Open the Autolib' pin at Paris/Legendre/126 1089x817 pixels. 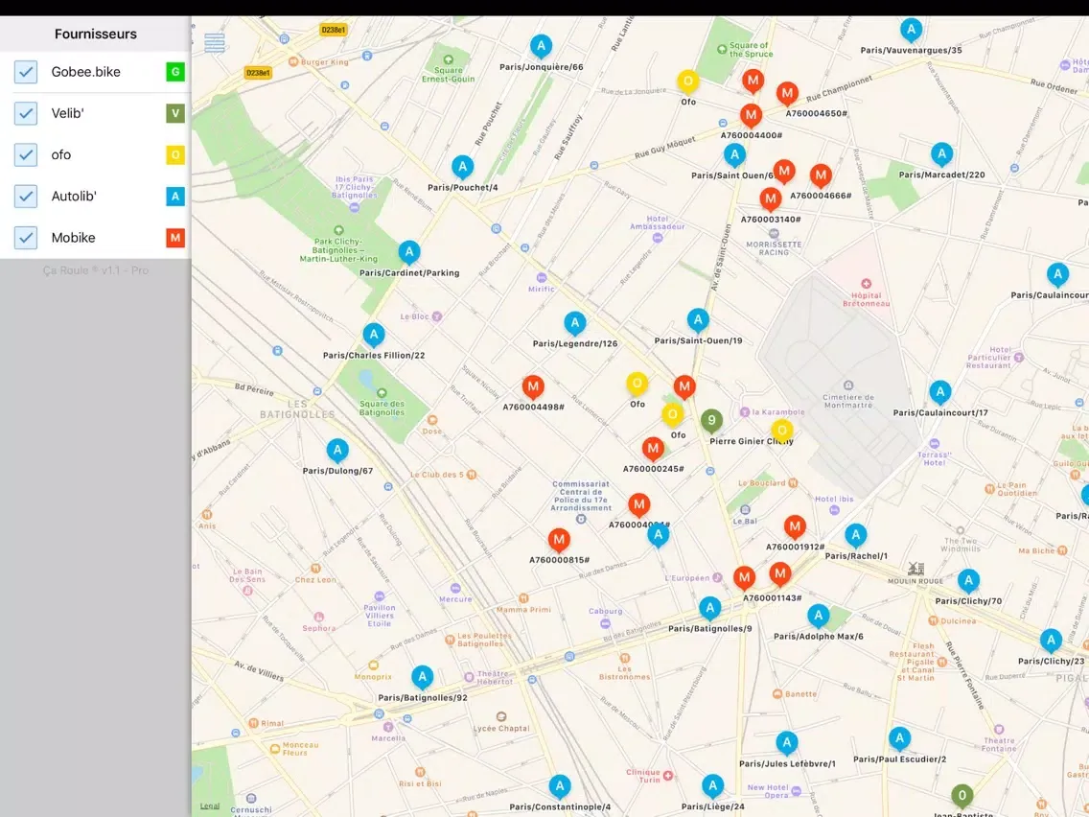coord(575,323)
